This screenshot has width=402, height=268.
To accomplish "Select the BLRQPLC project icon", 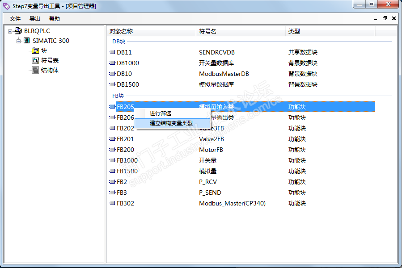I will (18, 31).
